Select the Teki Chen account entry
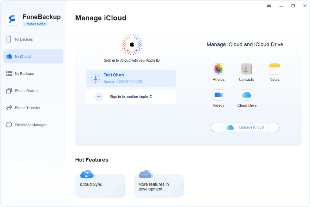Screen dimensions: 310x207 [x=131, y=78]
